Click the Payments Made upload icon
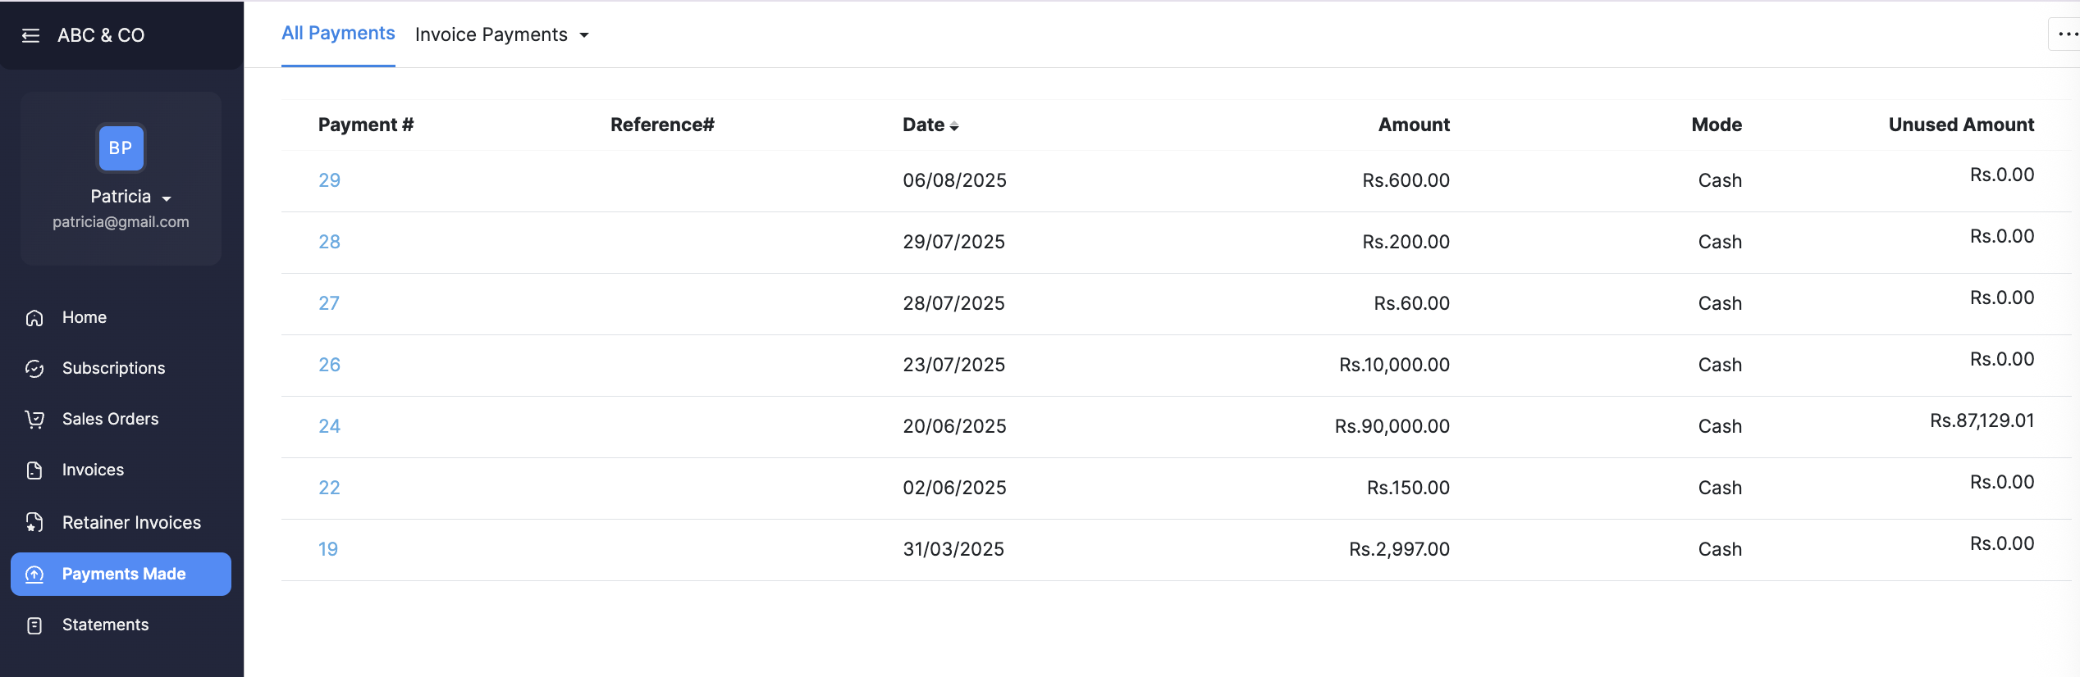 click(x=34, y=574)
